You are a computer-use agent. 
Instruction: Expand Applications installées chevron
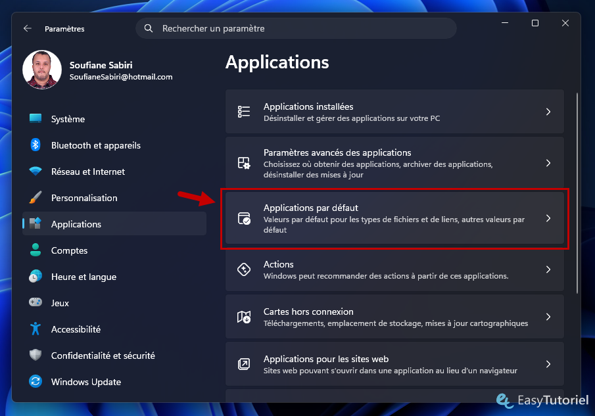pyautogui.click(x=548, y=112)
